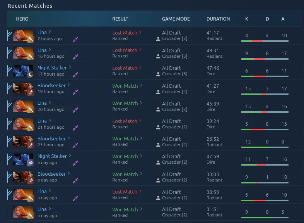Click blue lane icon left of 20 hours ago Lina
Screen dimensions: 304x223
click(x=9, y=106)
